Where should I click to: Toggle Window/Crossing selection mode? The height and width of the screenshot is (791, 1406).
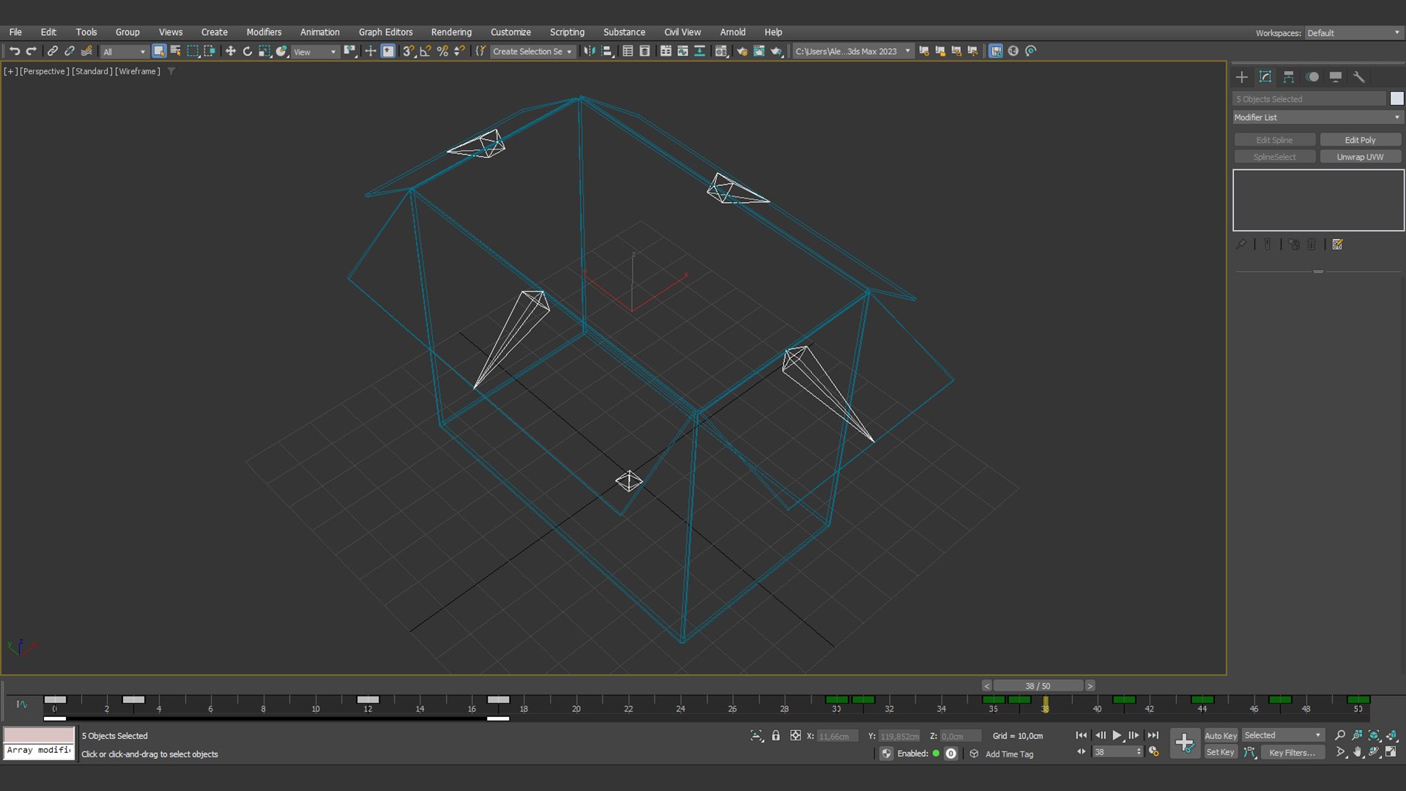tap(209, 51)
